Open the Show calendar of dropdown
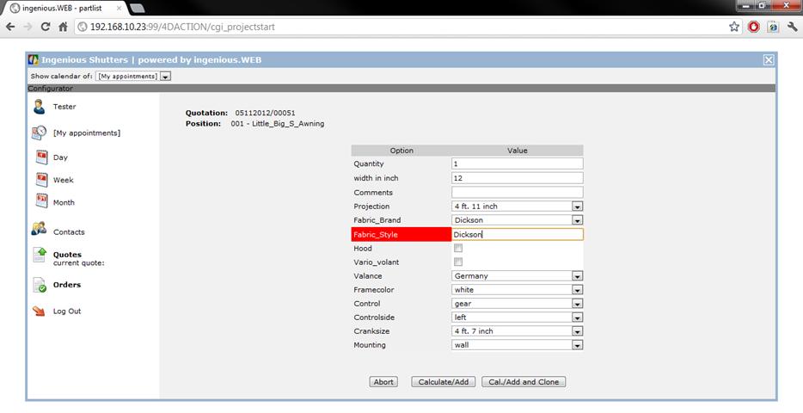The height and width of the screenshot is (413, 803). (165, 77)
